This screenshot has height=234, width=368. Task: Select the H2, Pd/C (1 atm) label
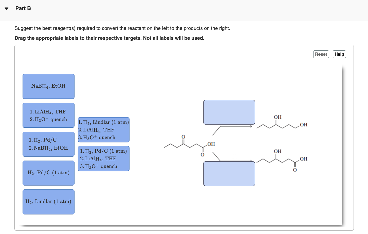pyautogui.click(x=48, y=173)
